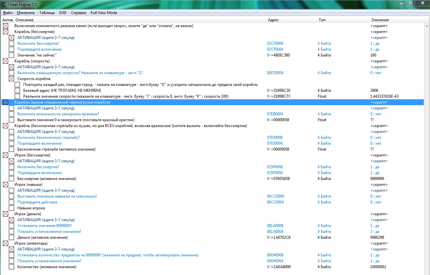Toggle the Игрок (инвентарь) script checkbox
430x275 pixels.
point(6,243)
